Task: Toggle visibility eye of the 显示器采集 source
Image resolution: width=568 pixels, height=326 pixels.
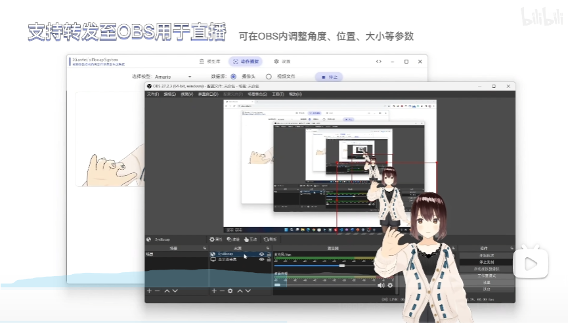Action: 261,260
